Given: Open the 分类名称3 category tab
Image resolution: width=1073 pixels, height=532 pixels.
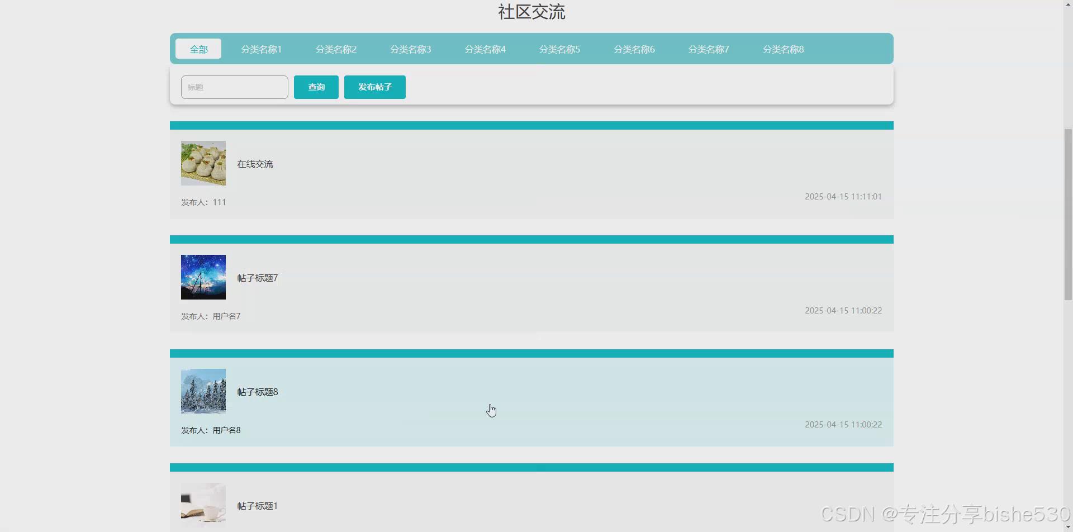Looking at the screenshot, I should pos(410,49).
